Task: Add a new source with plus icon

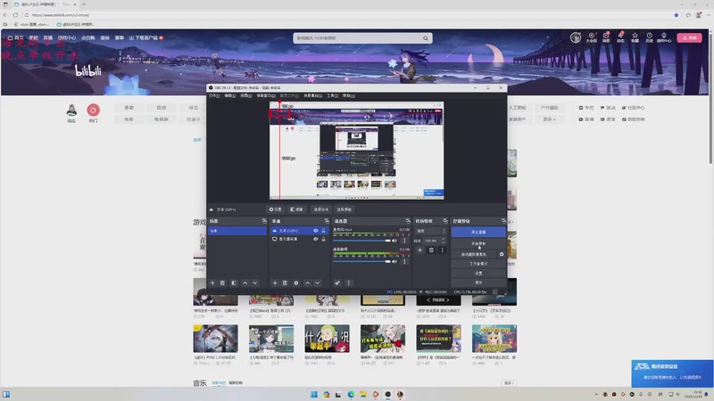Action: pos(274,282)
